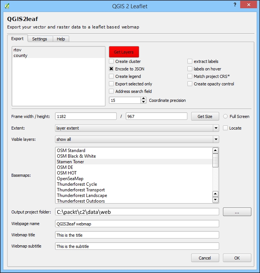Click the Webmap title field
This screenshot has height=273, width=260.
(x=137, y=235)
